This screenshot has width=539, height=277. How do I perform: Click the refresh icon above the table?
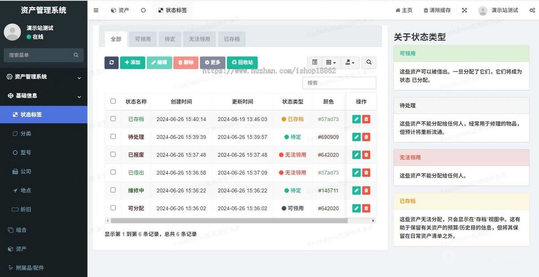[x=111, y=63]
